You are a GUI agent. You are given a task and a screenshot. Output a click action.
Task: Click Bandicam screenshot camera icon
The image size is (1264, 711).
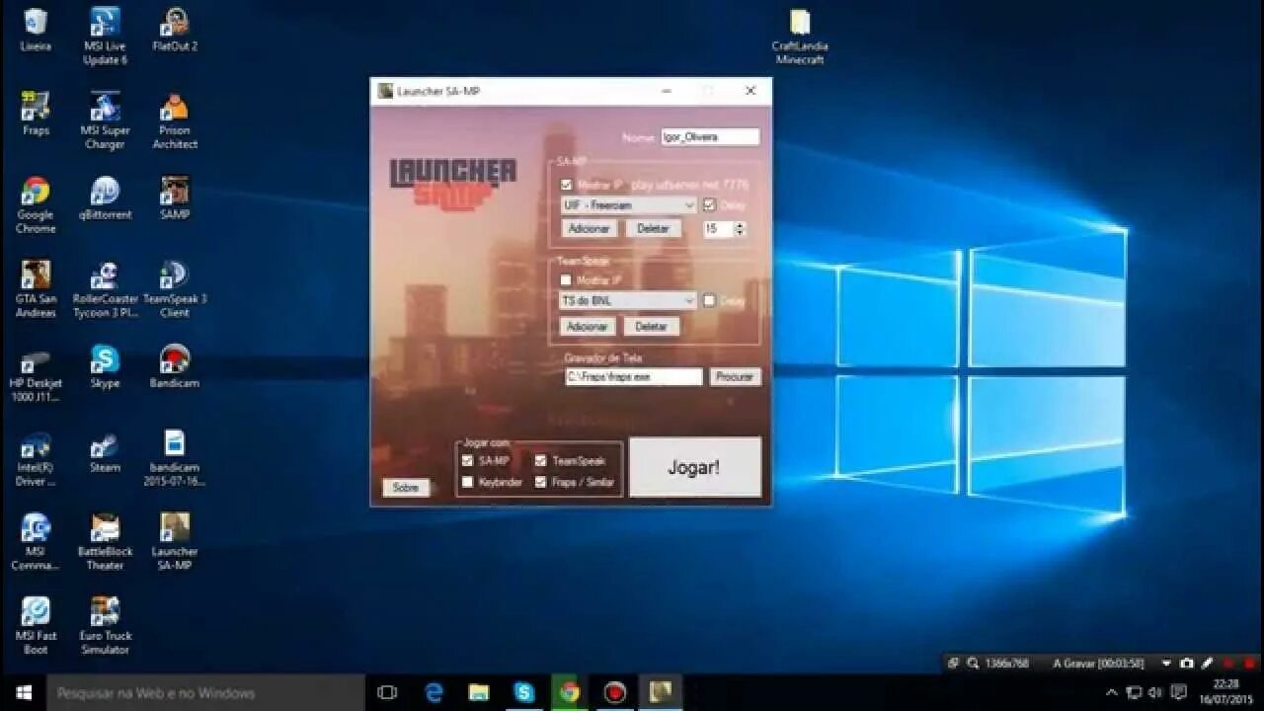(x=1187, y=664)
